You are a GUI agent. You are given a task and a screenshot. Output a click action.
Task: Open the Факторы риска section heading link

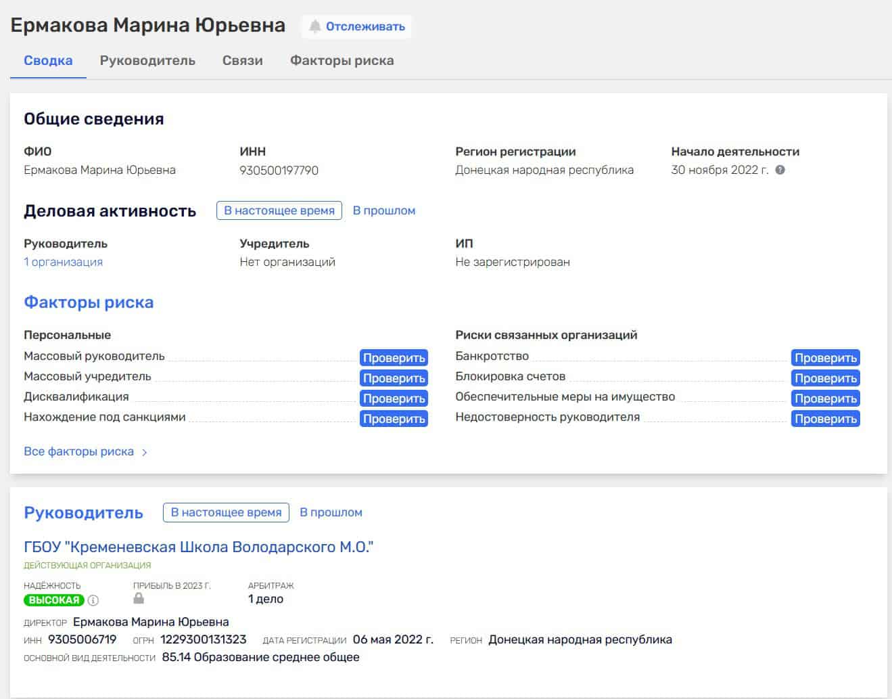89,302
